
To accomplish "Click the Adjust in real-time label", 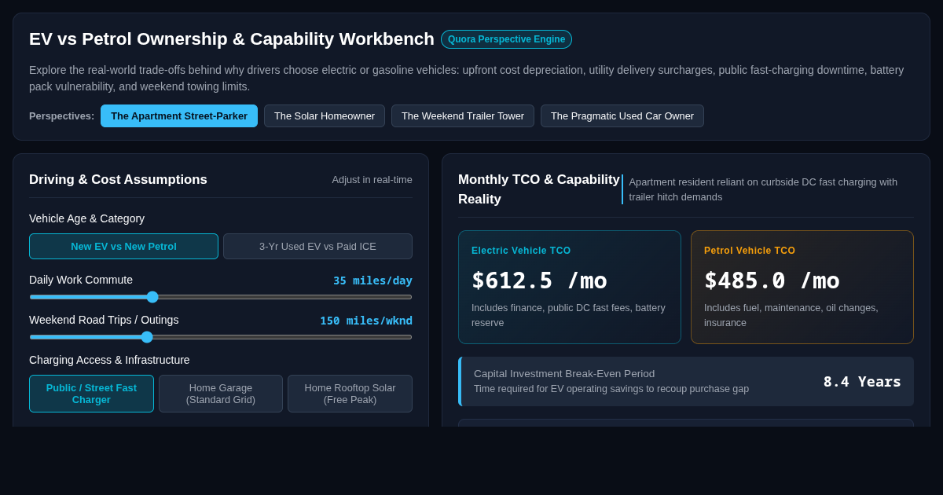I will 372,180.
